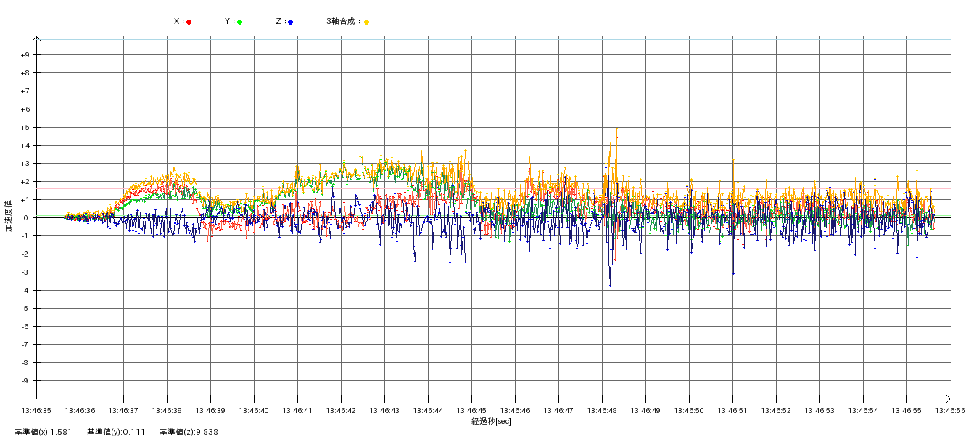Viewport: 979px width, 442px height.
Task: Click the 基準値(y):0.111 baseline readout
Action: point(116,432)
